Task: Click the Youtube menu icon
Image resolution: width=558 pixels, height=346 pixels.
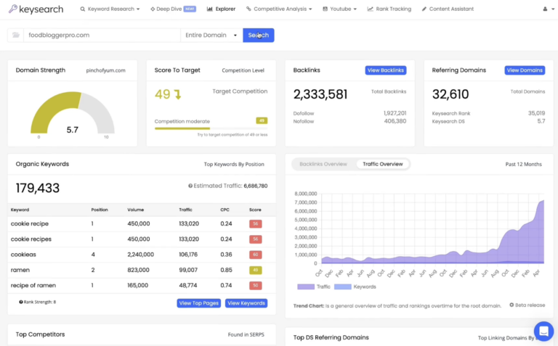Action: point(325,9)
